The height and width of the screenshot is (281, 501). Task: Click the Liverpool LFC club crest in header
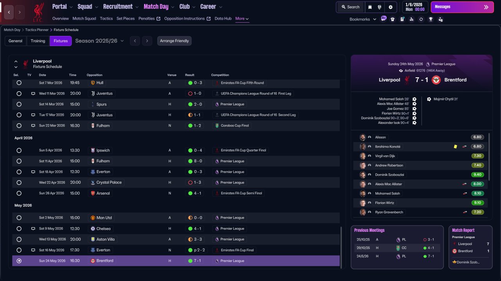tap(38, 12)
